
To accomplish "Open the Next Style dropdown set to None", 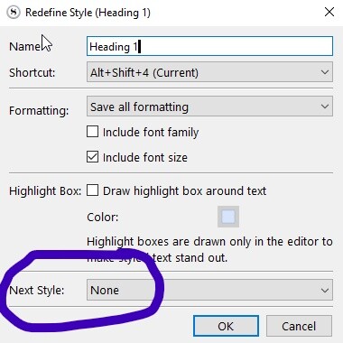I will tap(209, 290).
